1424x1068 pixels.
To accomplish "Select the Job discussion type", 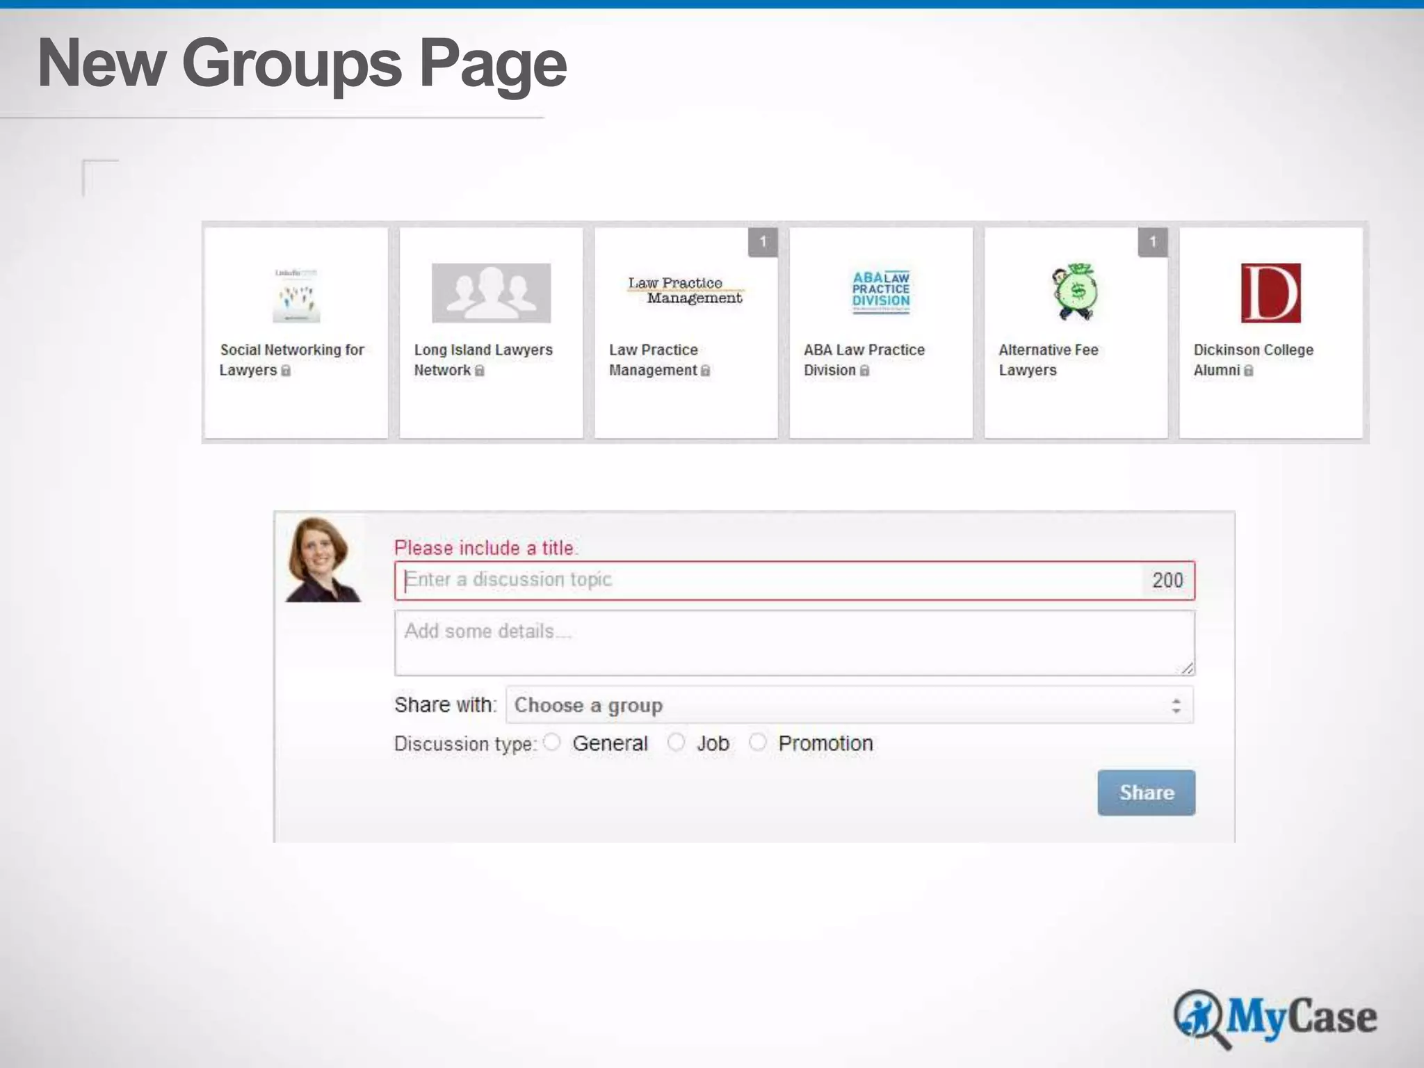I will pos(676,742).
